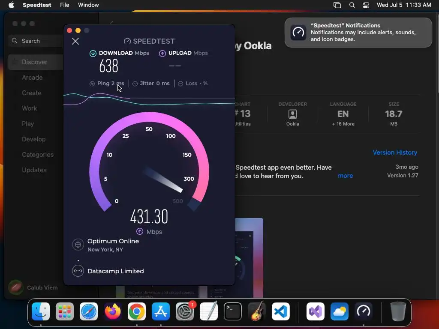
Task: Open Visual Studio Code from the Dock
Action: click(281, 311)
